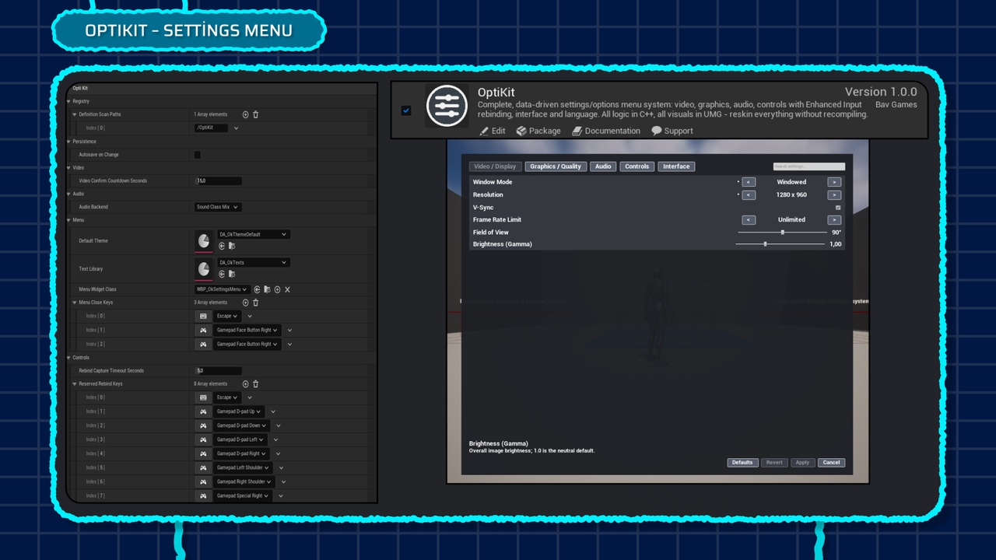Click the Default Theme asset thumbnail

tap(203, 240)
